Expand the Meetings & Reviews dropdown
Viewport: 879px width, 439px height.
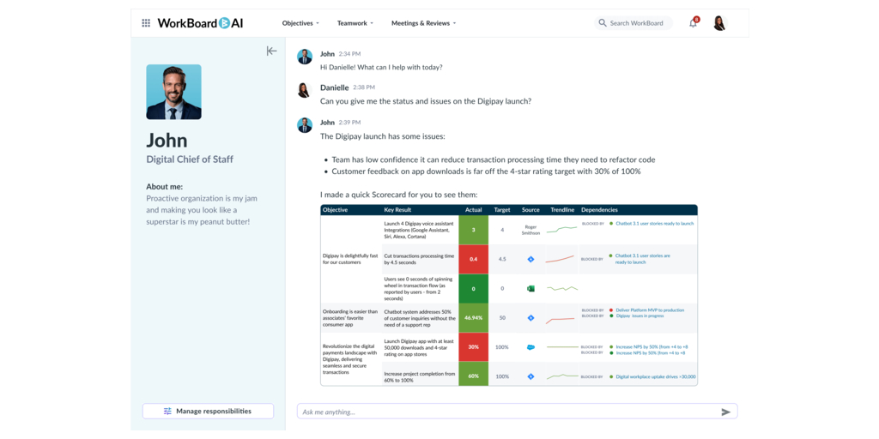pos(423,23)
